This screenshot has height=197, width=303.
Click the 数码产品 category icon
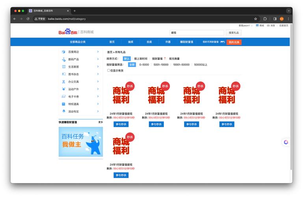pyautogui.click(x=63, y=59)
